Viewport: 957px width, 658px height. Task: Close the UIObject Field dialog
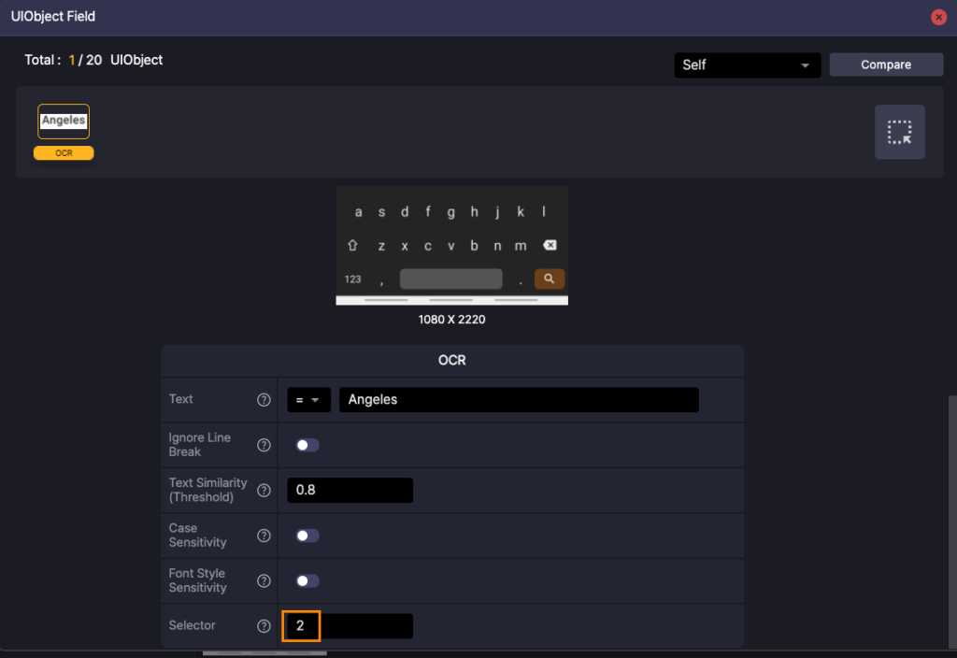(938, 17)
